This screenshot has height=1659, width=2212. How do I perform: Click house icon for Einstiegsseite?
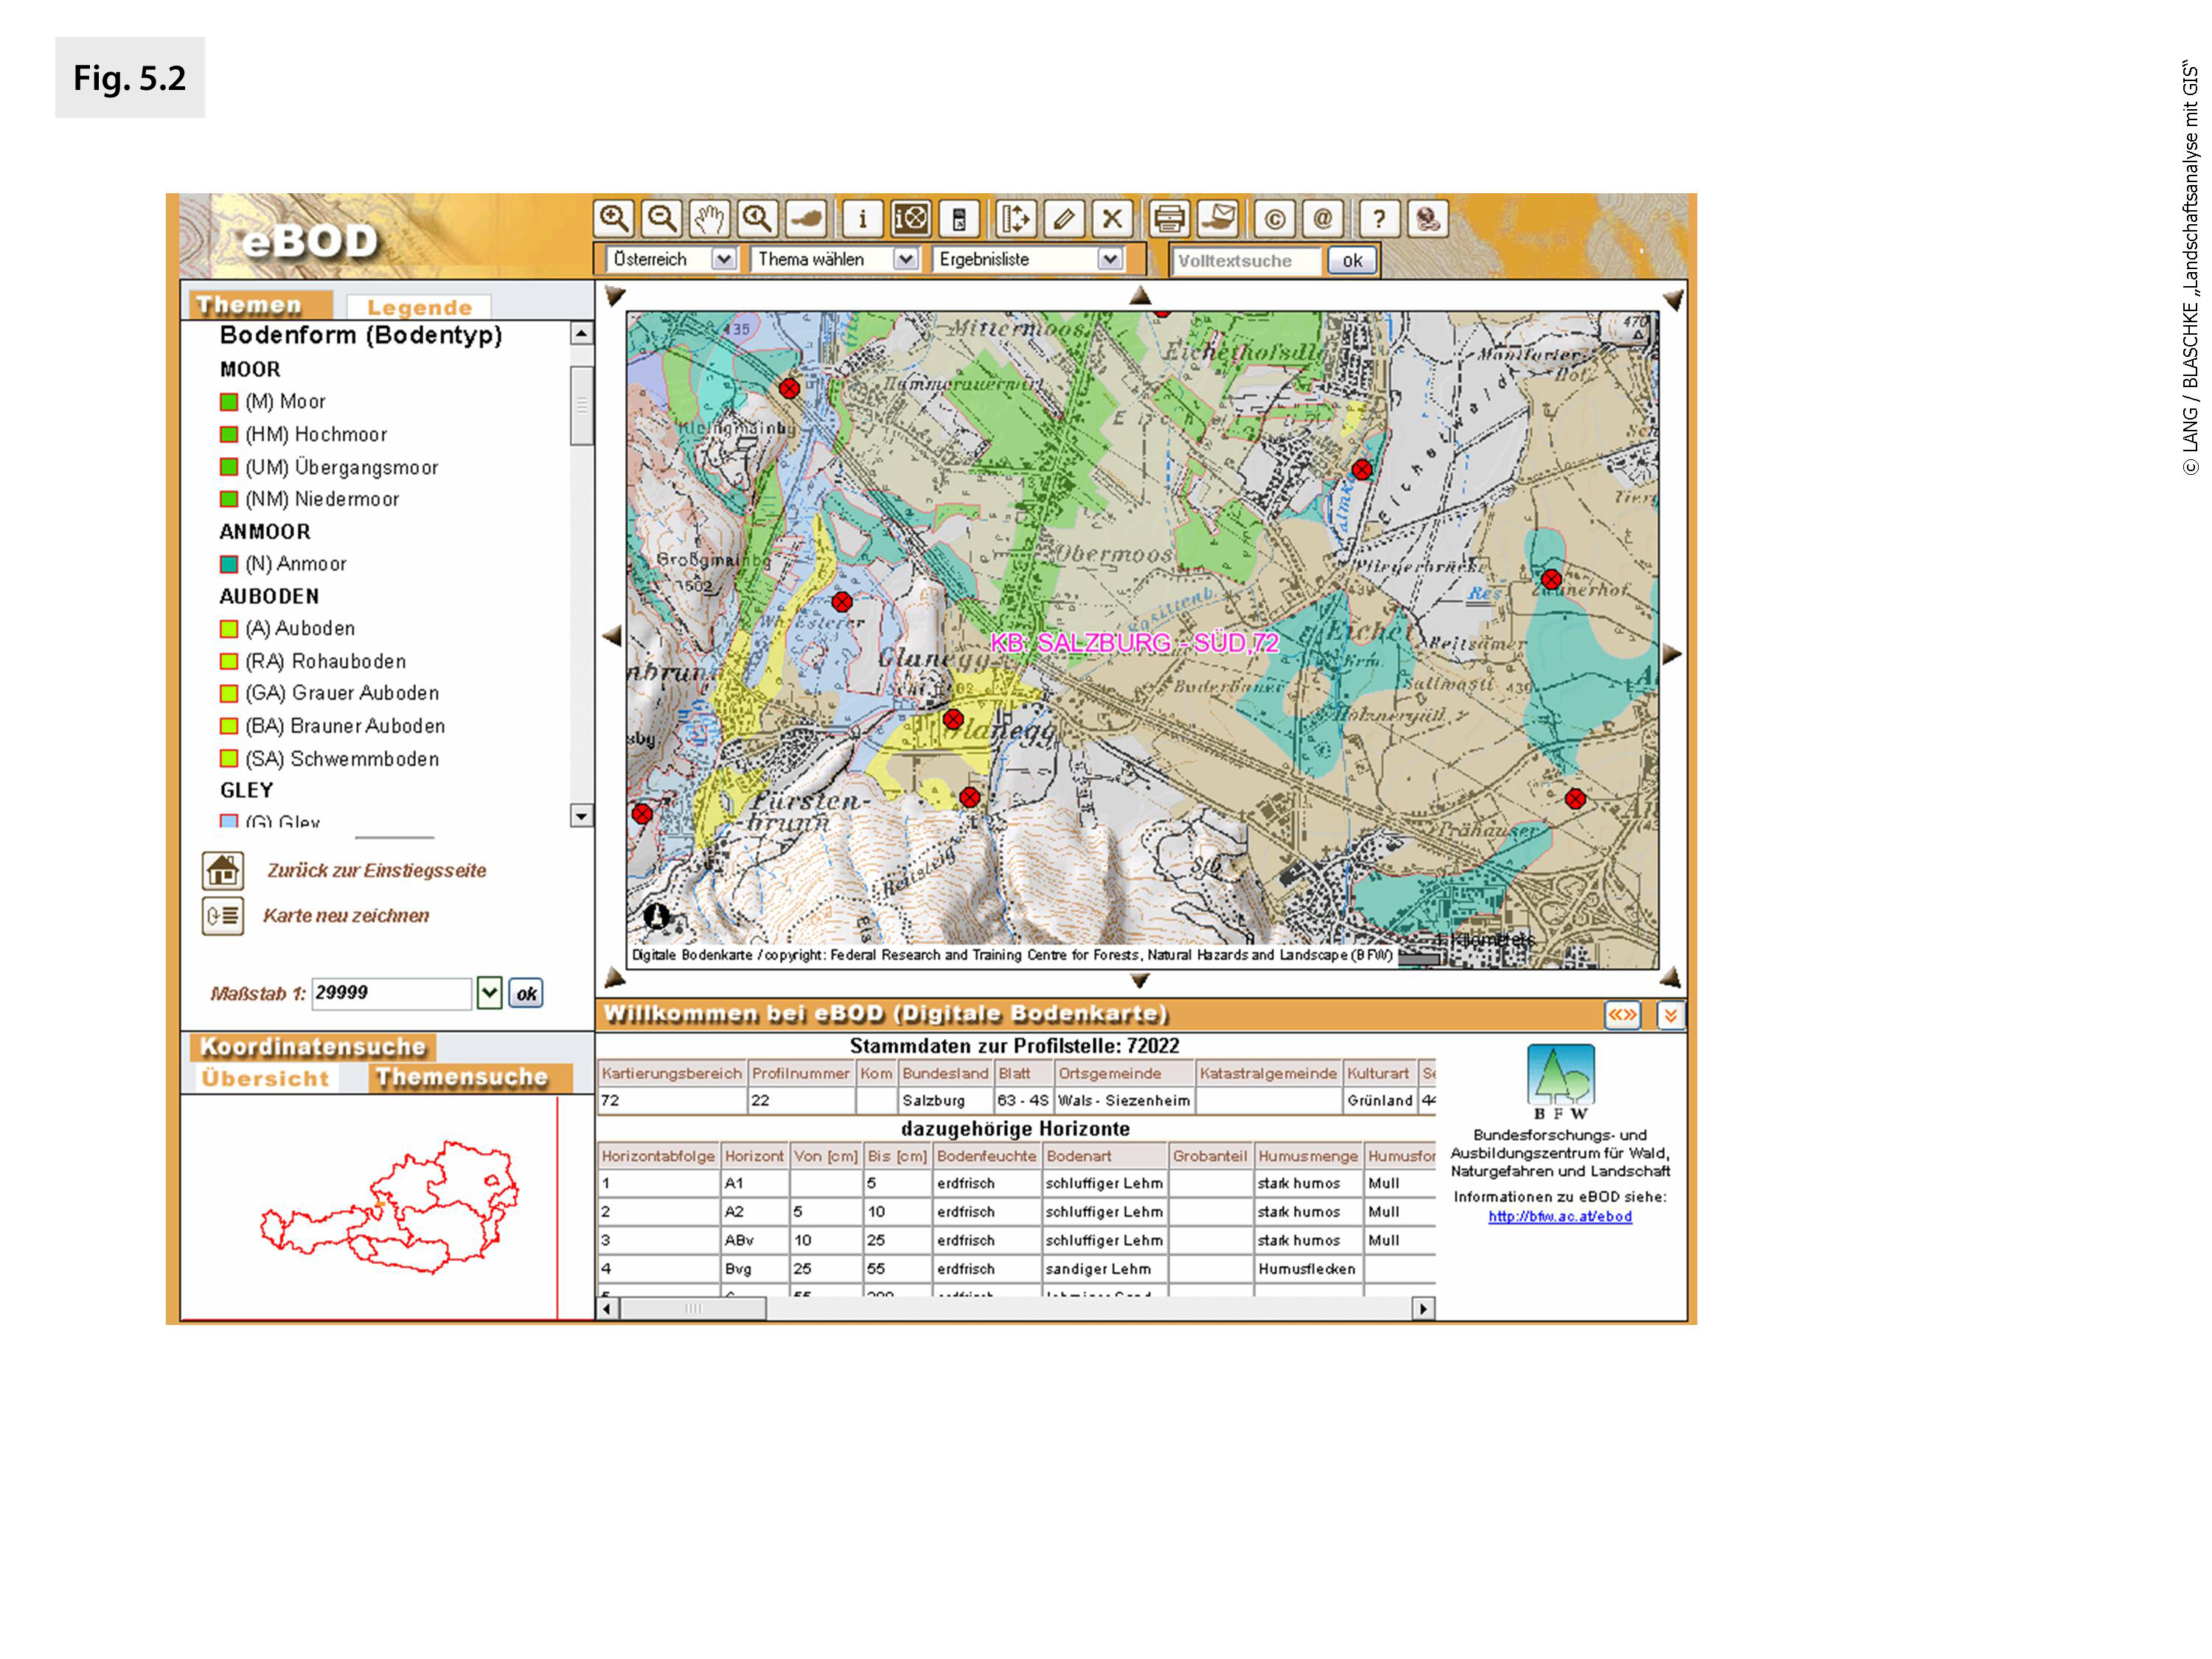point(222,870)
